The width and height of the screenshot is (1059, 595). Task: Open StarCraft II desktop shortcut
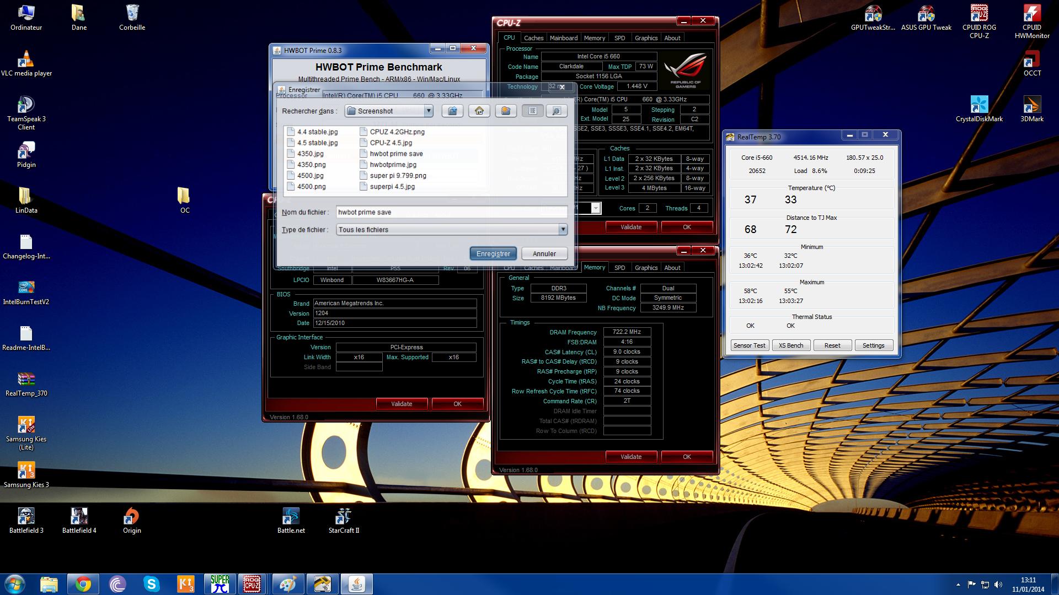tap(344, 521)
